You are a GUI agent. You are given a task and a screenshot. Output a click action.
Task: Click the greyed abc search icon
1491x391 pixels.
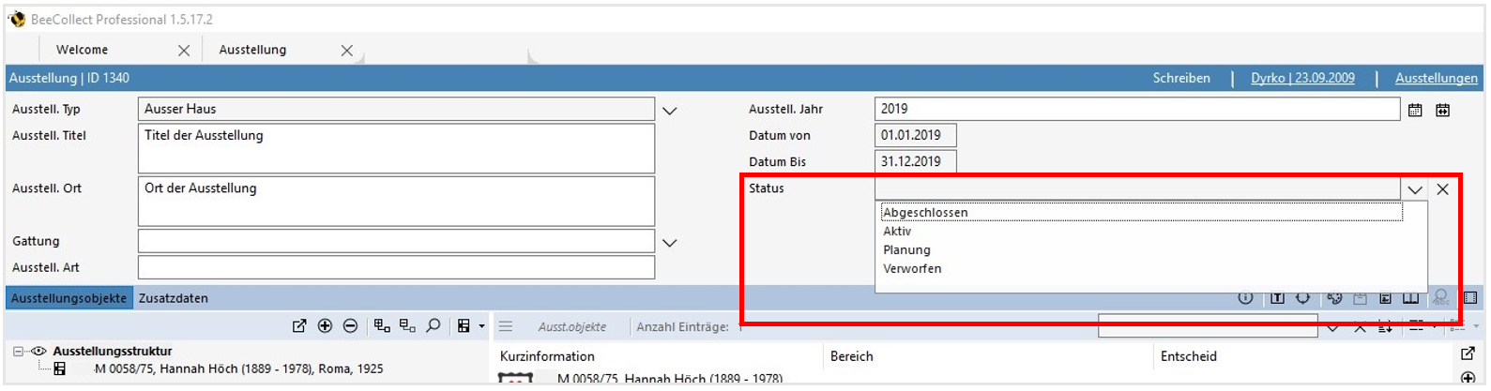(x=1441, y=298)
